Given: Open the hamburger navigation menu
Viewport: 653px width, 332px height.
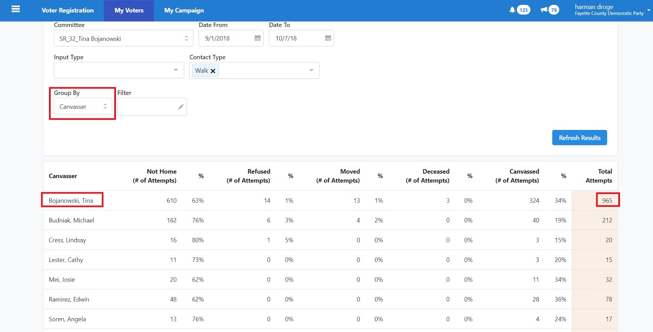Looking at the screenshot, I should 16,9.
